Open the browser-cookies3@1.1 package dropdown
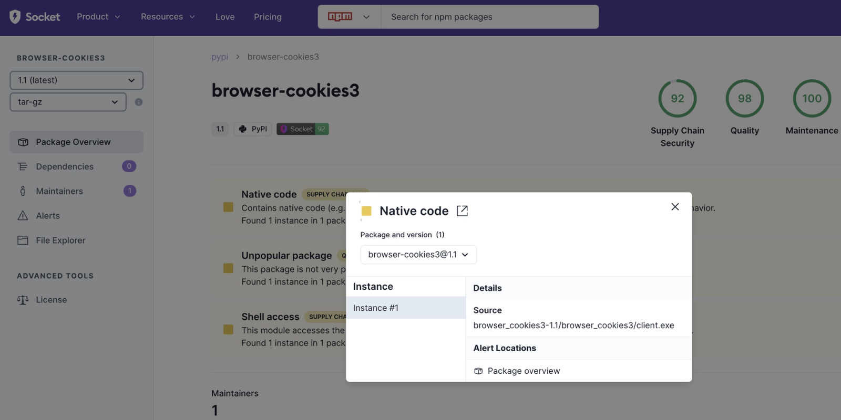The width and height of the screenshot is (841, 420). point(418,255)
